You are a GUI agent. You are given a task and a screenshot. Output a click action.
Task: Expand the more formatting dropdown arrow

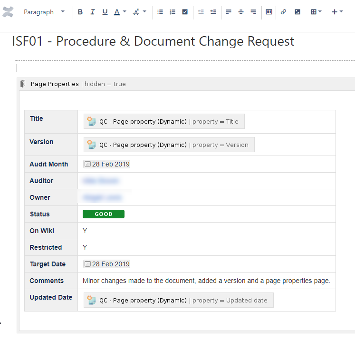[144, 11]
